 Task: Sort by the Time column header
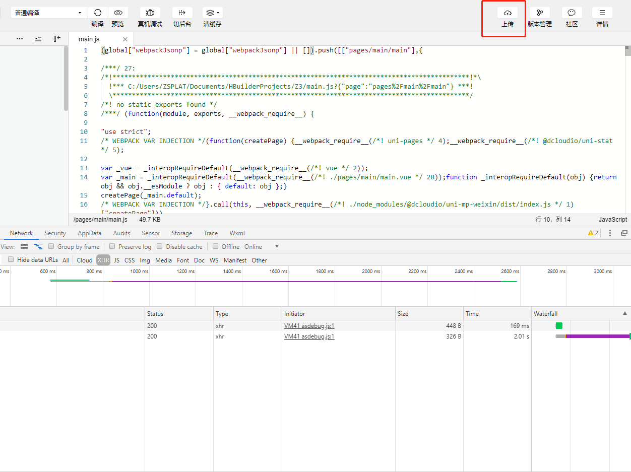(497, 314)
